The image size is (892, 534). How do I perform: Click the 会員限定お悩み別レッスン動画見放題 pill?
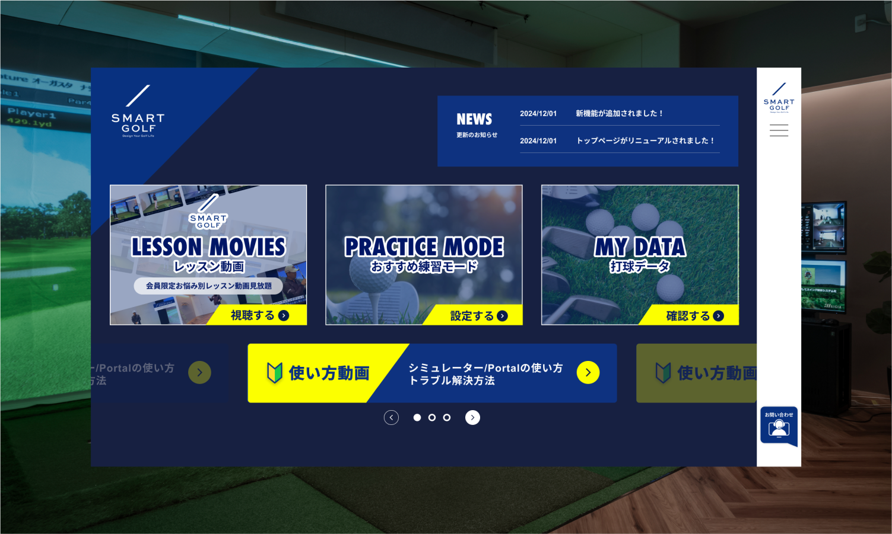(x=208, y=286)
